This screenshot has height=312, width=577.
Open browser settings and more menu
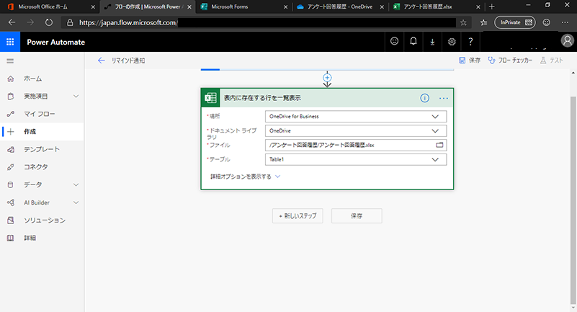pos(565,22)
